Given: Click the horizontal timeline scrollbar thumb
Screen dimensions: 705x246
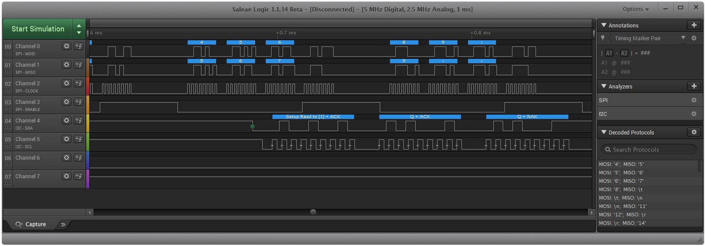Looking at the screenshot, I should coord(313,212).
